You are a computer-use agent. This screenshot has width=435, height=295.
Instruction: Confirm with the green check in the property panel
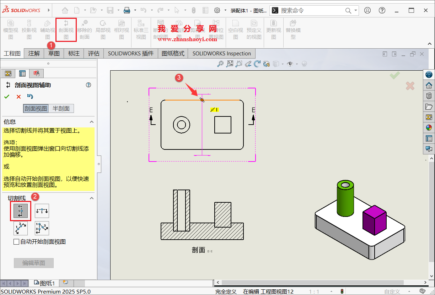tap(7, 97)
